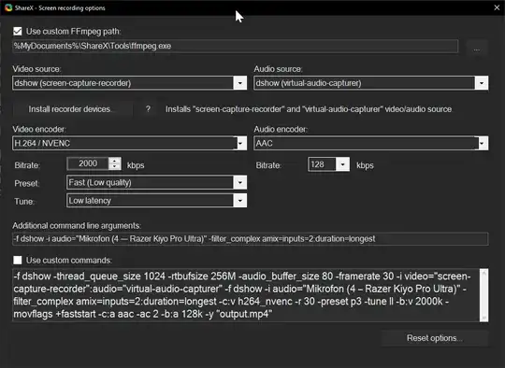Open the FFmpeg path browse button
The height and width of the screenshot is (368, 505).
pos(477,49)
